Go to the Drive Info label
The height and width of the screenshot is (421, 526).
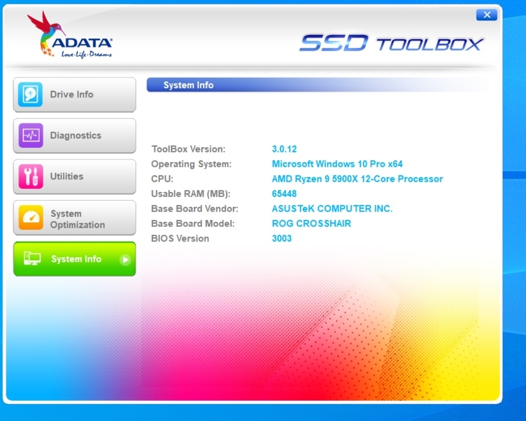71,94
